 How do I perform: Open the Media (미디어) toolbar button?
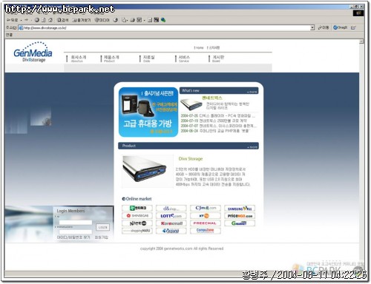[102, 20]
